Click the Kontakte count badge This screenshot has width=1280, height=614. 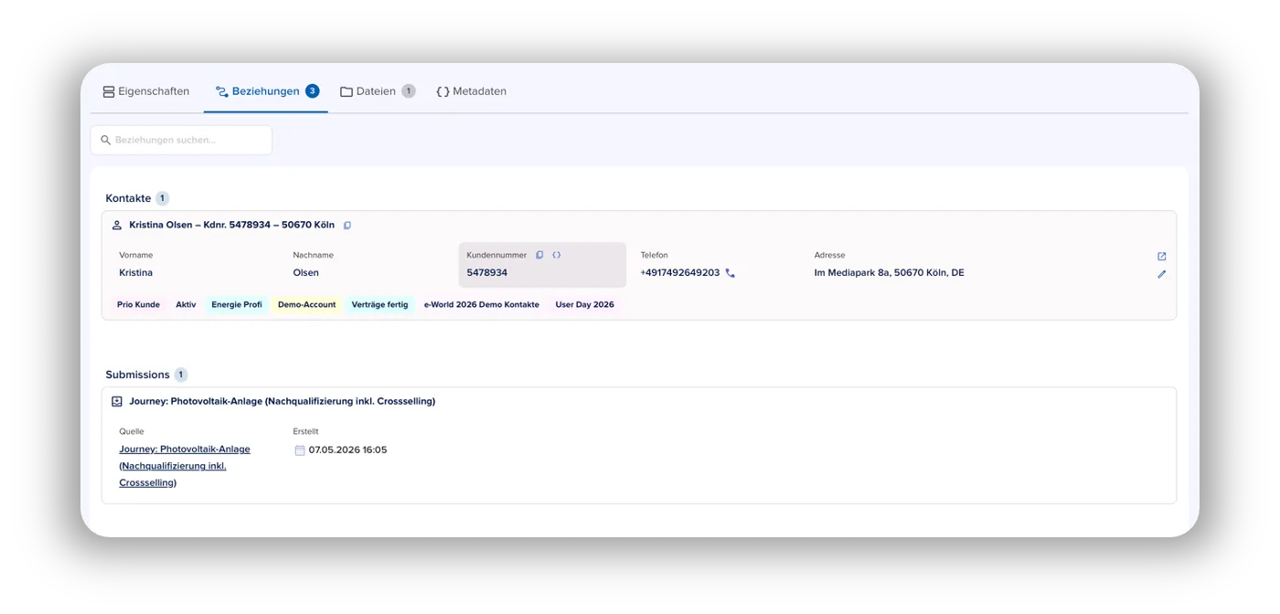coord(163,198)
